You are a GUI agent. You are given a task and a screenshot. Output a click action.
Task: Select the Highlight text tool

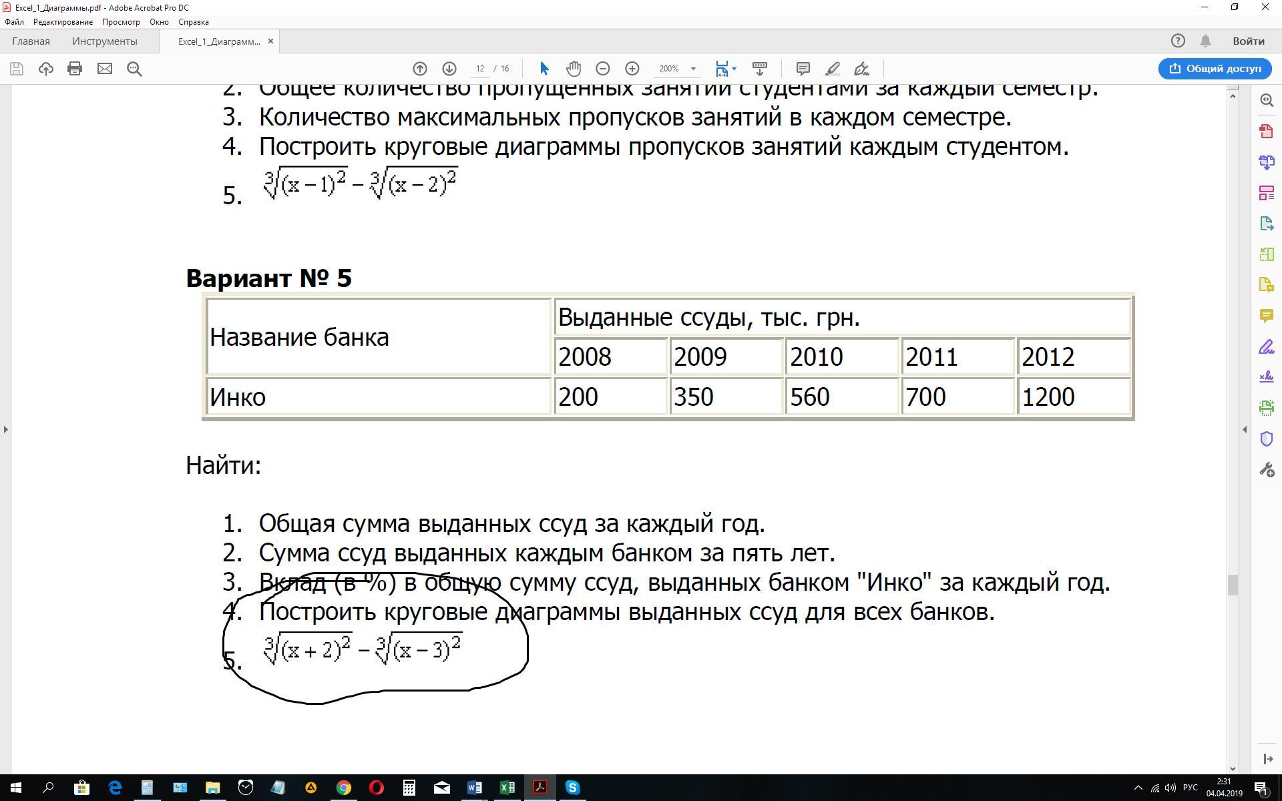[x=833, y=69]
